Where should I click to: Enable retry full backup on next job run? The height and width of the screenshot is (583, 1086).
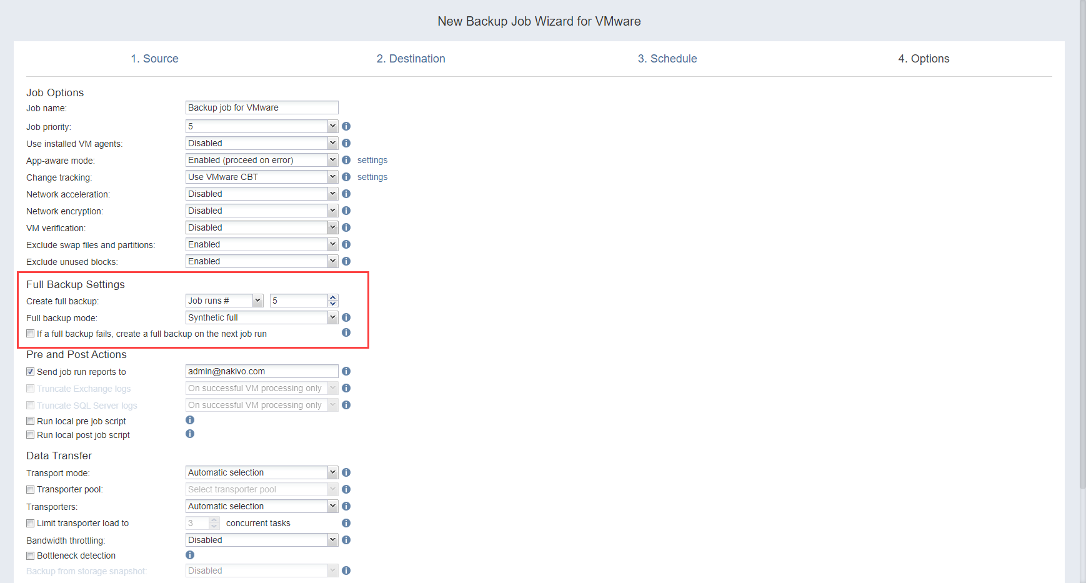[30, 334]
